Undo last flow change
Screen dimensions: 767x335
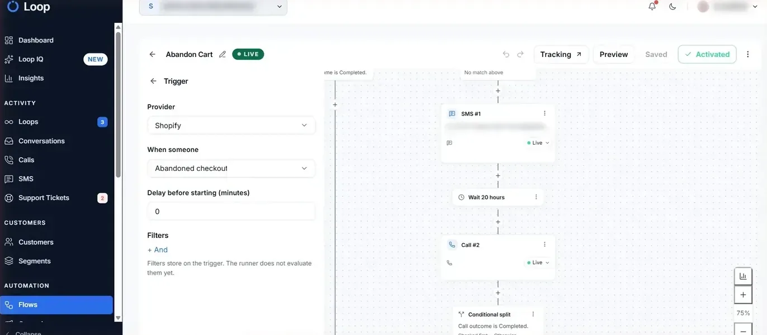[506, 54]
